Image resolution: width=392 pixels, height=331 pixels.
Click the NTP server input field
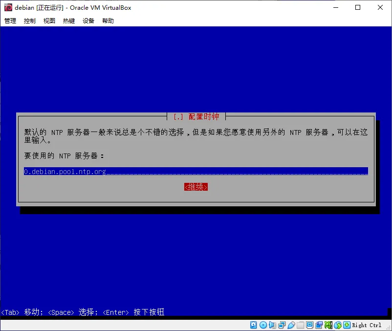pos(196,171)
